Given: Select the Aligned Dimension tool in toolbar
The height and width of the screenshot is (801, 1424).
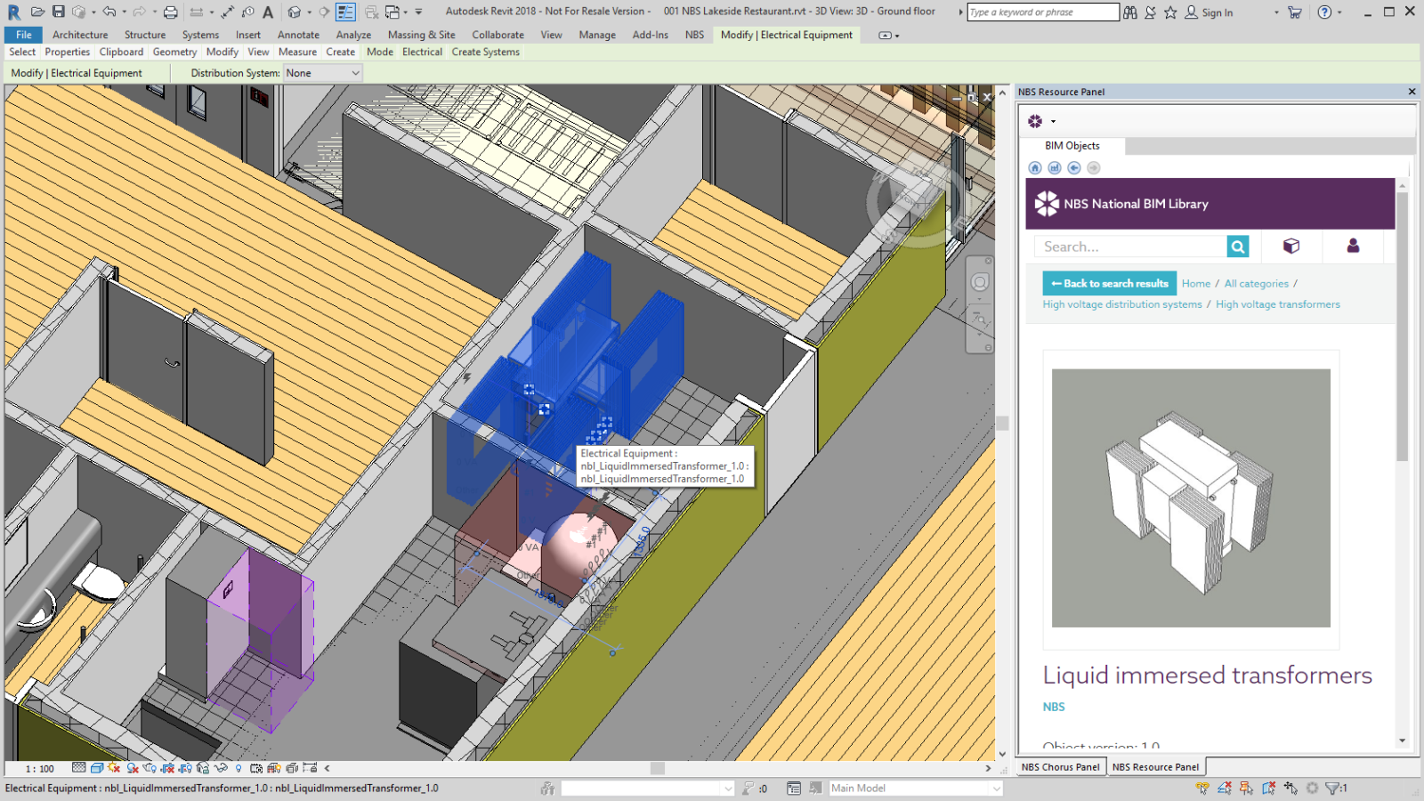Looking at the screenshot, I should click(x=228, y=12).
